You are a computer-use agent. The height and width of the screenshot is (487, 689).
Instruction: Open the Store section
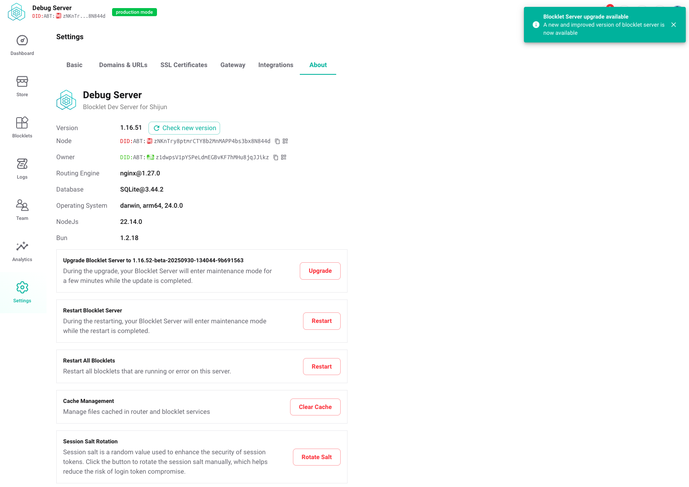[22, 86]
